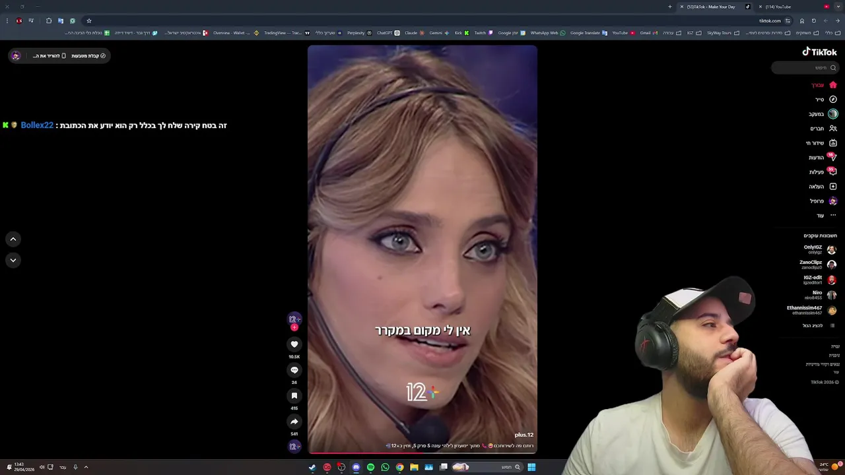Open a new browser tab

tap(670, 7)
